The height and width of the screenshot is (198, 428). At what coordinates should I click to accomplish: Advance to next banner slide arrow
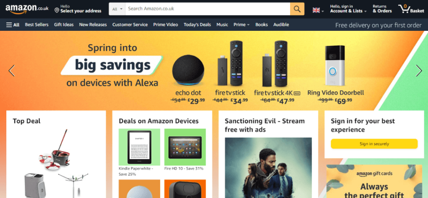point(419,70)
